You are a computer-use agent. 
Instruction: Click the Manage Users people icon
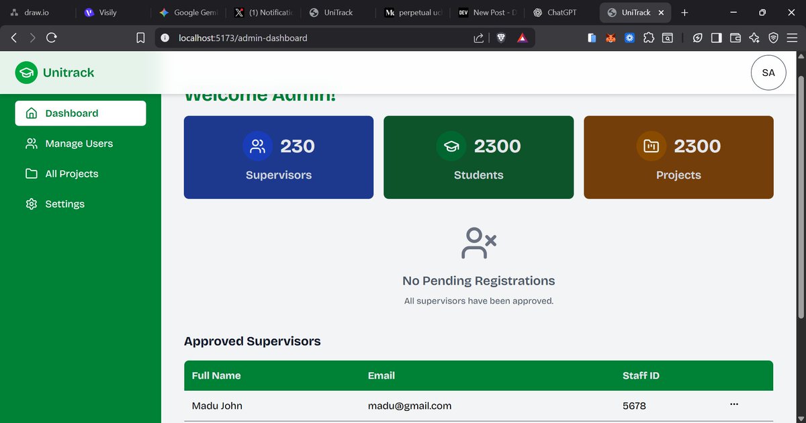pyautogui.click(x=31, y=143)
